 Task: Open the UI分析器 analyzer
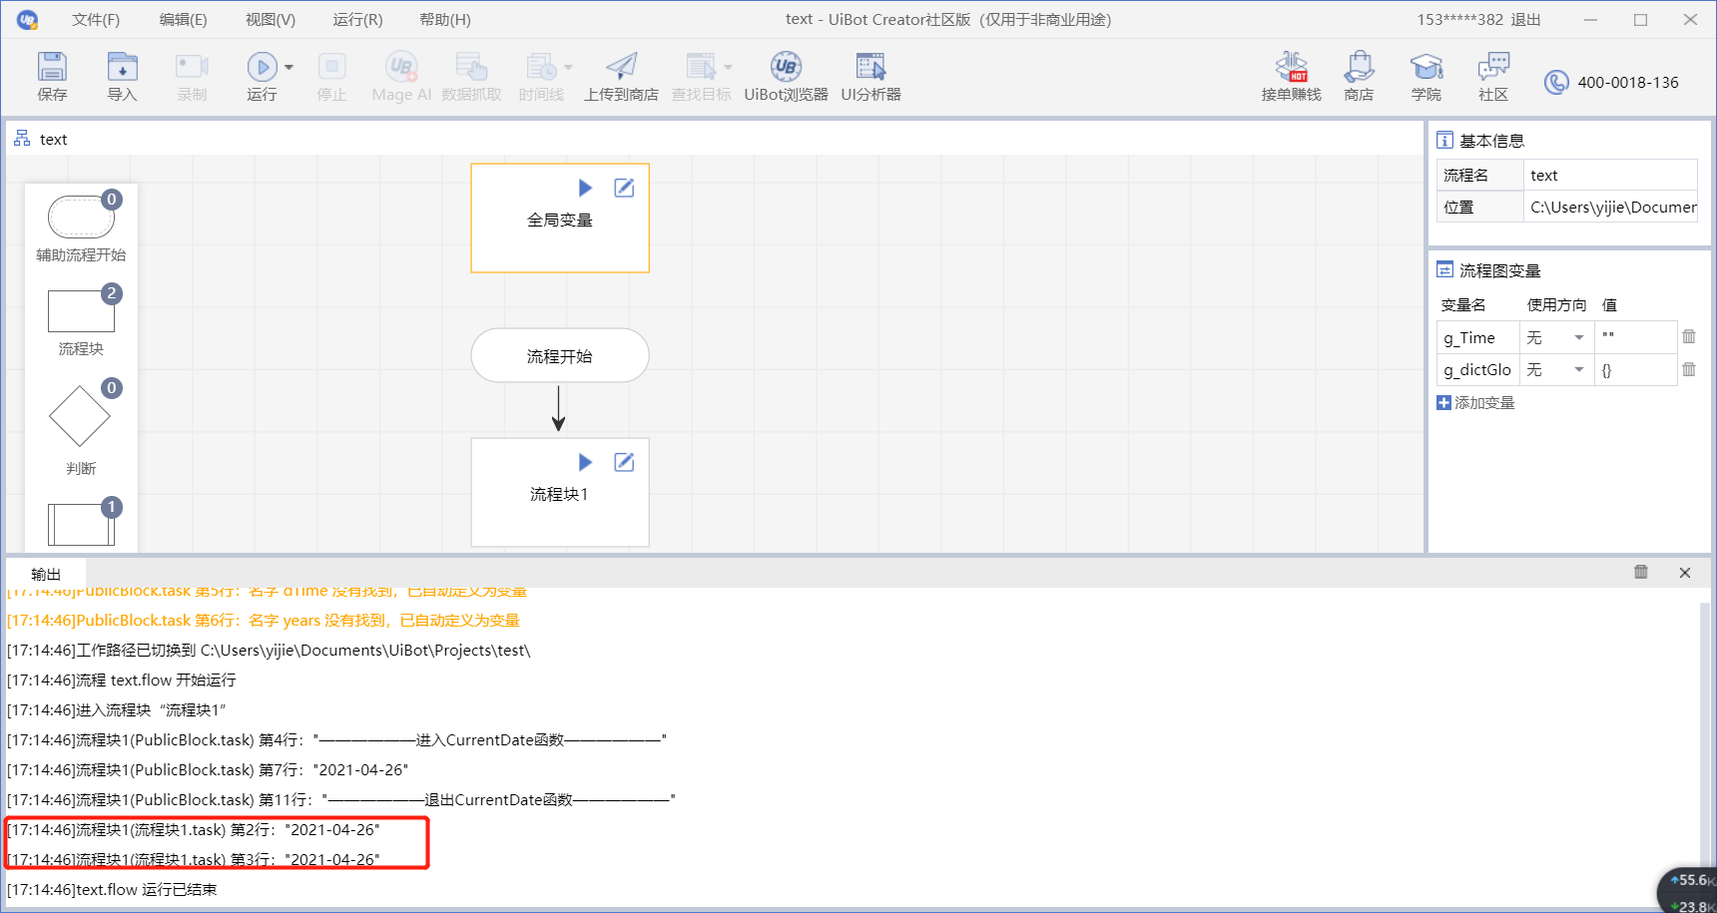(x=869, y=75)
